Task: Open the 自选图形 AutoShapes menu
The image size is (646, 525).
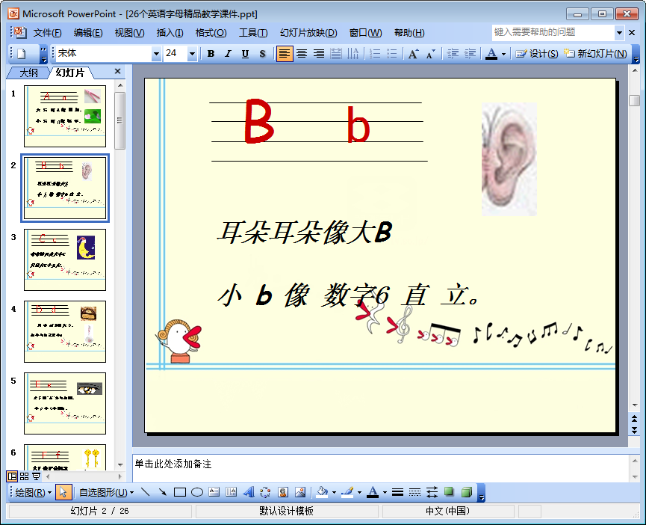Action: [x=106, y=492]
